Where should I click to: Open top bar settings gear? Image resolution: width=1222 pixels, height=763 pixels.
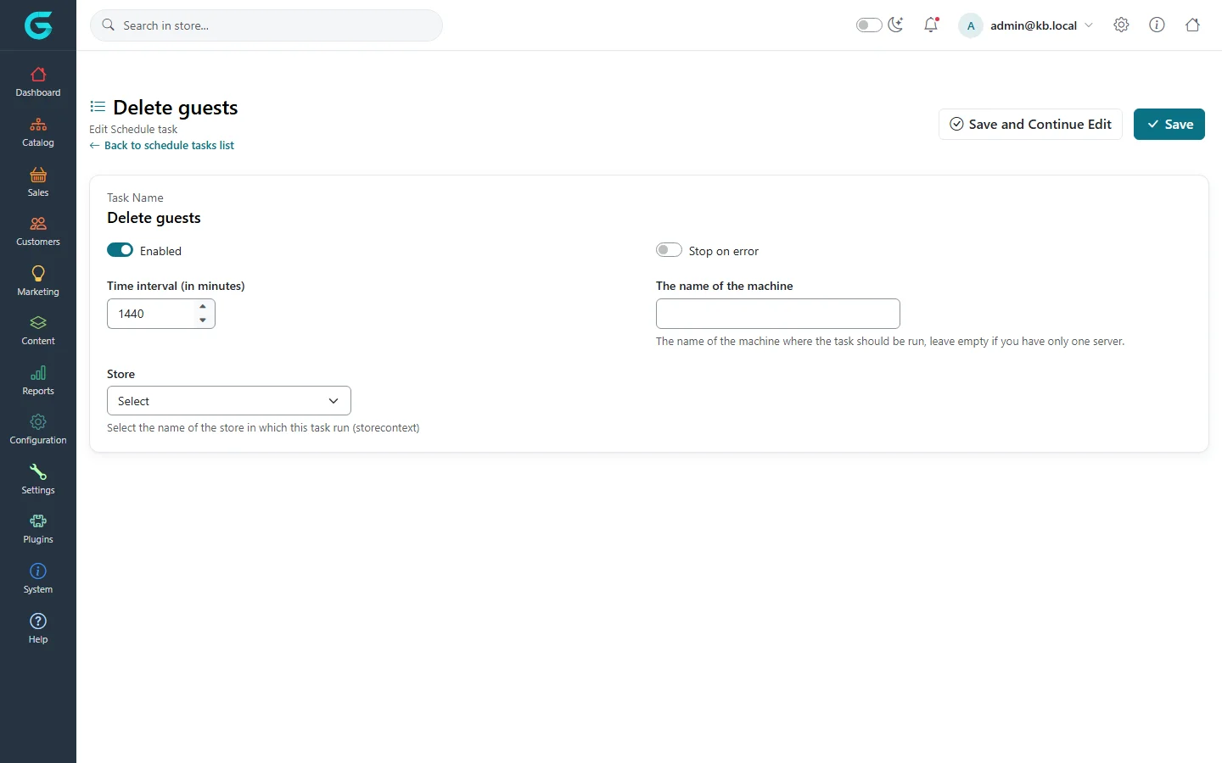click(x=1121, y=25)
